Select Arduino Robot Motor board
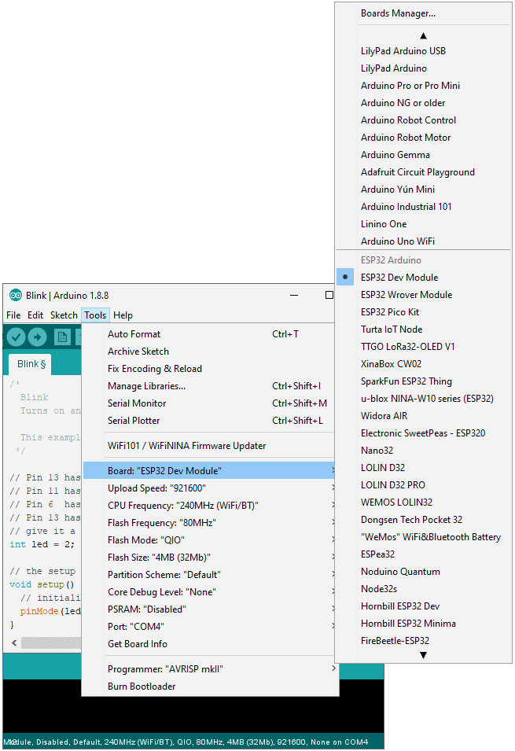 [x=424, y=138]
